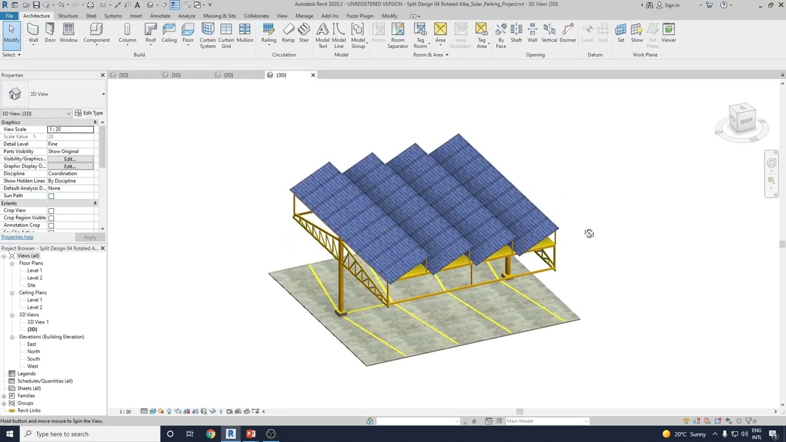The height and width of the screenshot is (442, 786).
Task: Expand the Groups tree node
Action: [4, 403]
